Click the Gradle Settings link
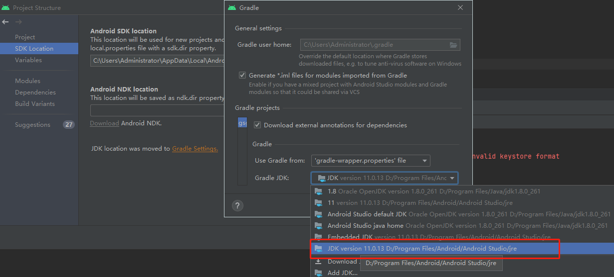Viewport: 614px width, 277px height. [x=195, y=149]
